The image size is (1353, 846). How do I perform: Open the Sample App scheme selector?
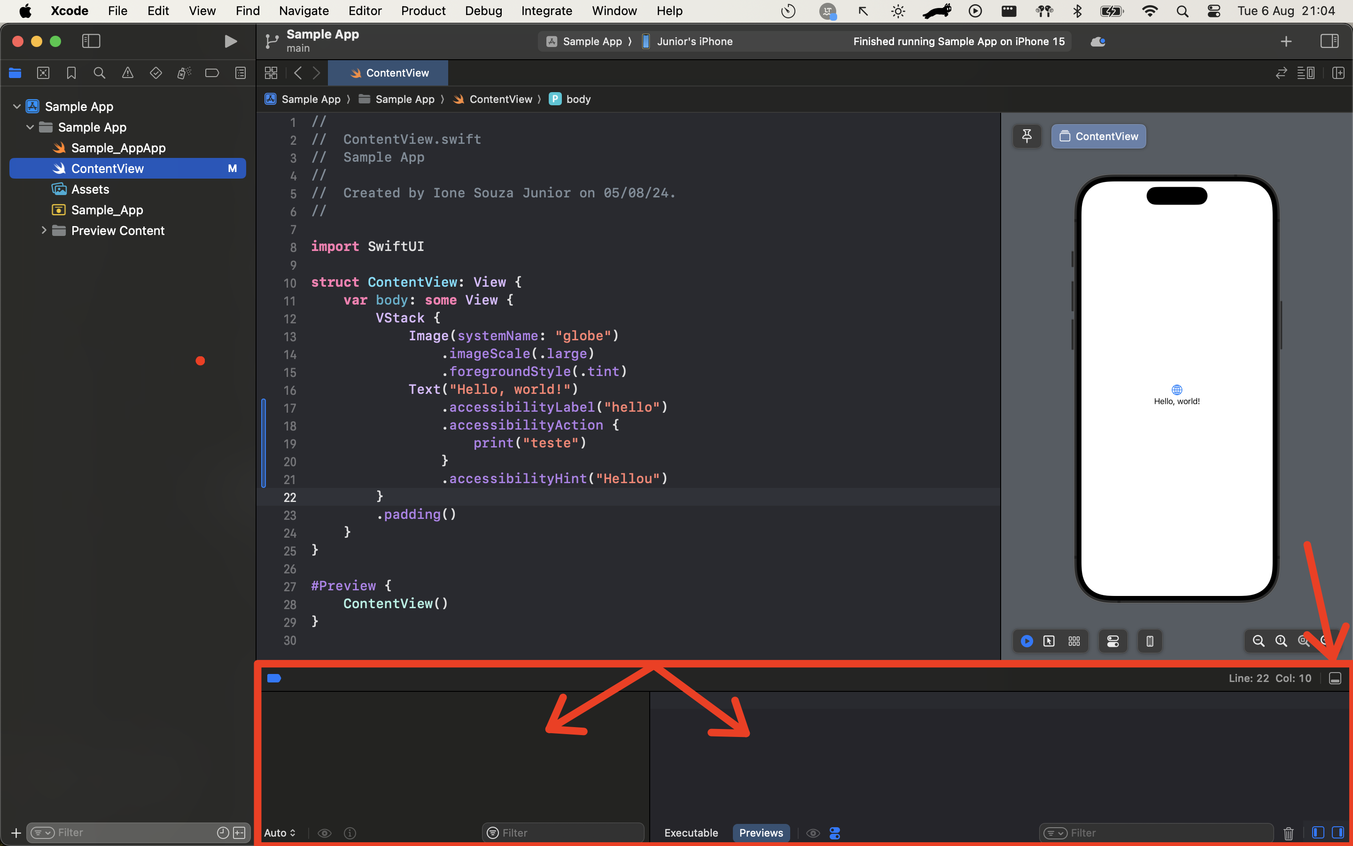point(584,41)
